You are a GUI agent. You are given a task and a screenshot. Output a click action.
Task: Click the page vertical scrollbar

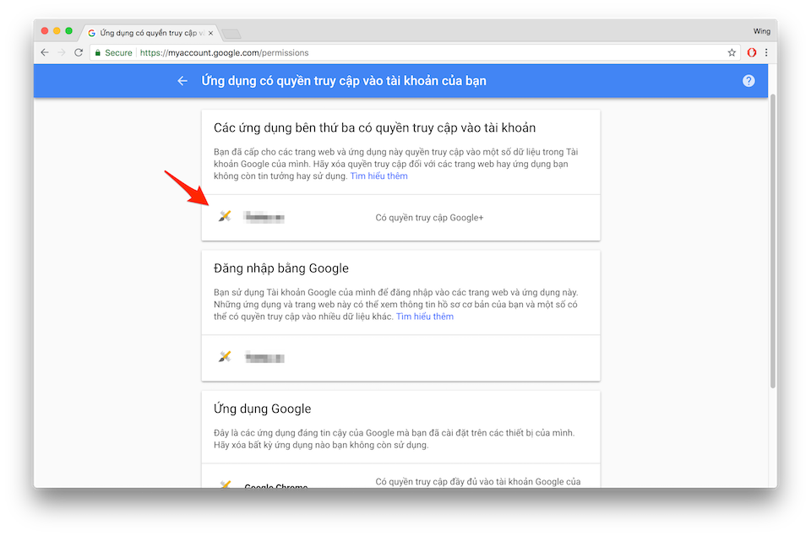(773, 241)
